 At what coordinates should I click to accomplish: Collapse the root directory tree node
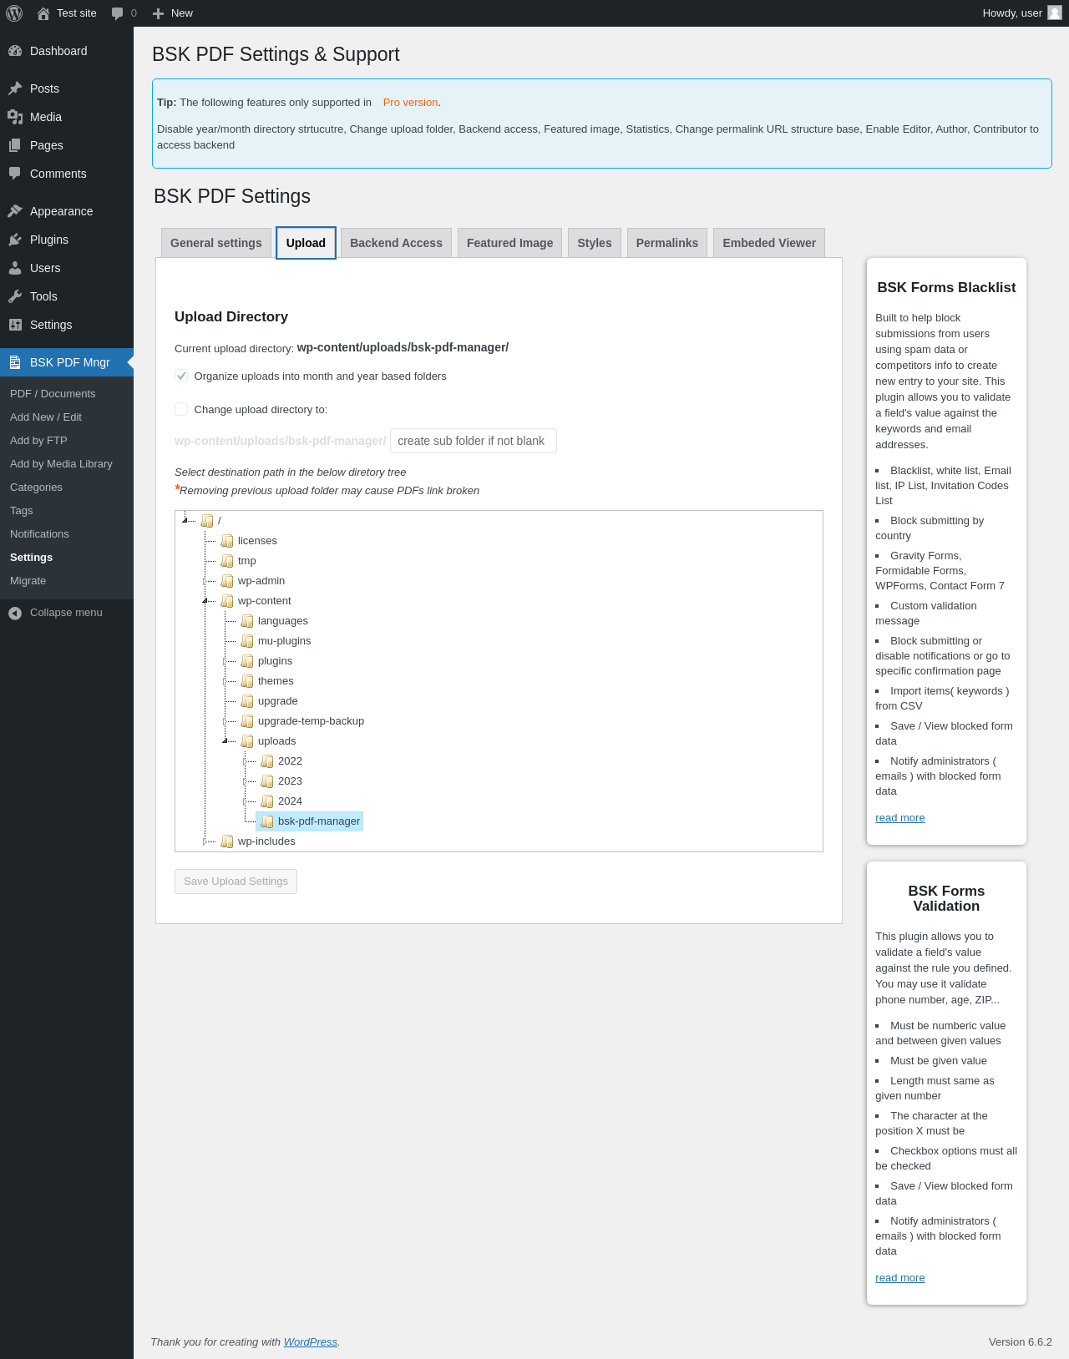(x=185, y=520)
